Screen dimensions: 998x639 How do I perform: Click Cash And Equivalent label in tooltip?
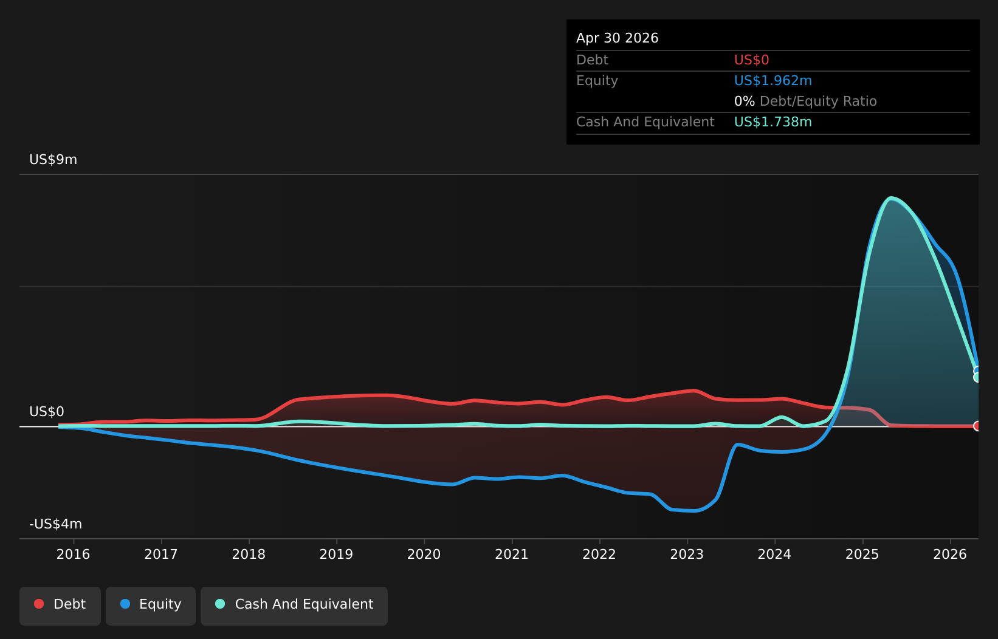click(x=645, y=122)
